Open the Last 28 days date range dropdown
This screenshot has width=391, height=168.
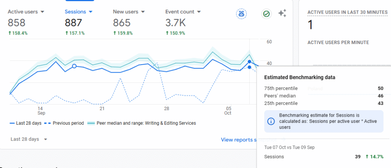click(29, 139)
